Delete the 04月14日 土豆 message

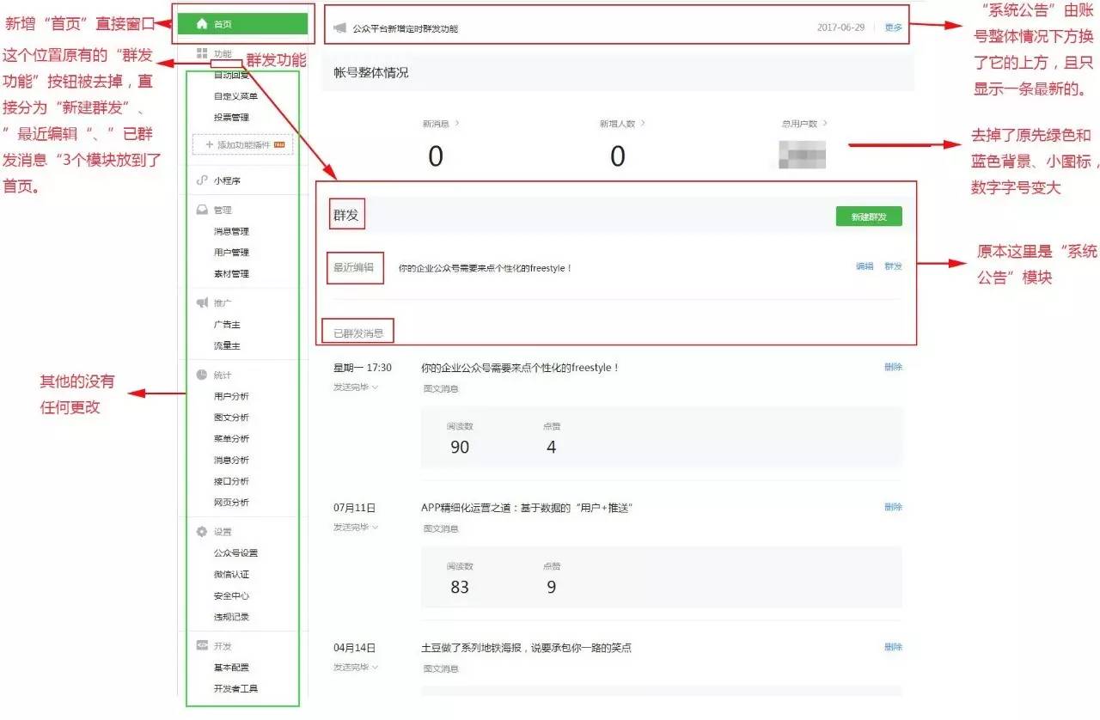(894, 647)
